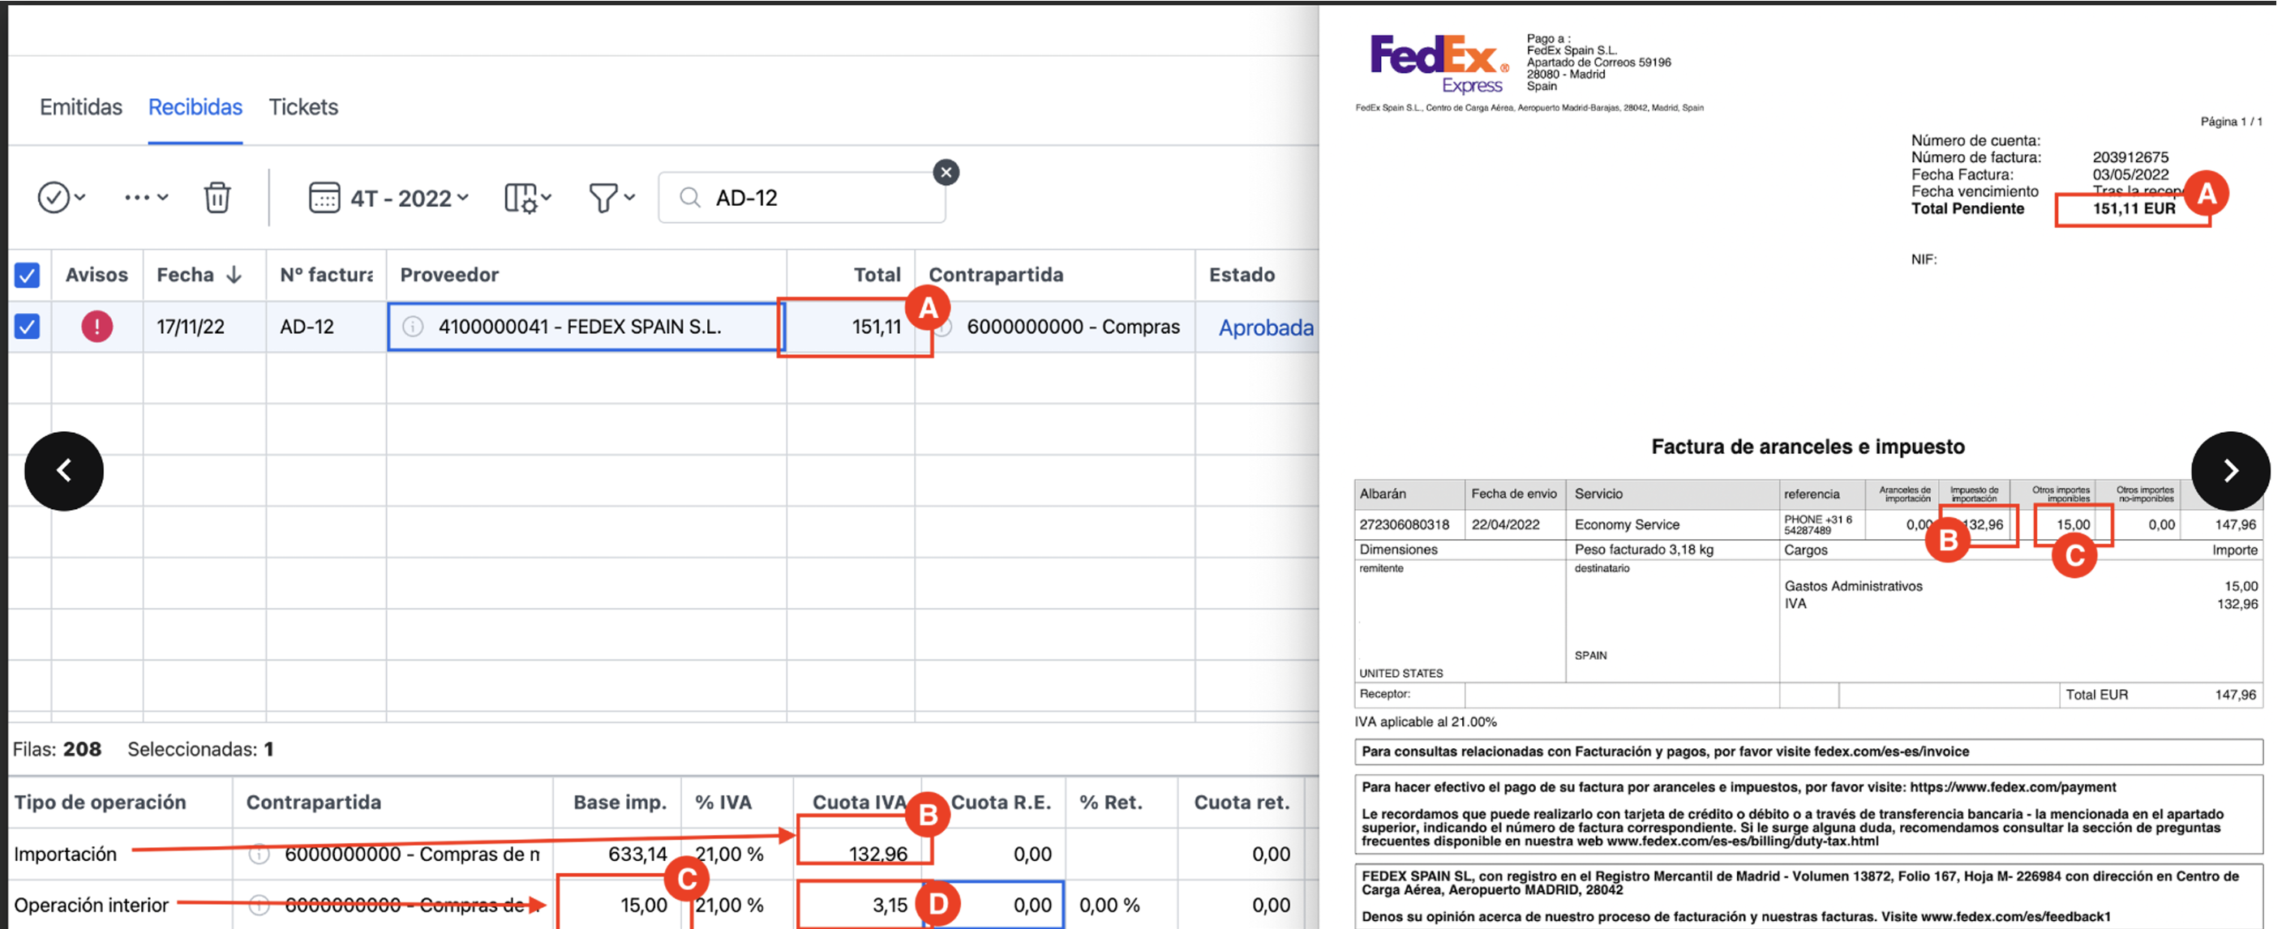Click the red warning alert icon
The image size is (2282, 929).
97,327
